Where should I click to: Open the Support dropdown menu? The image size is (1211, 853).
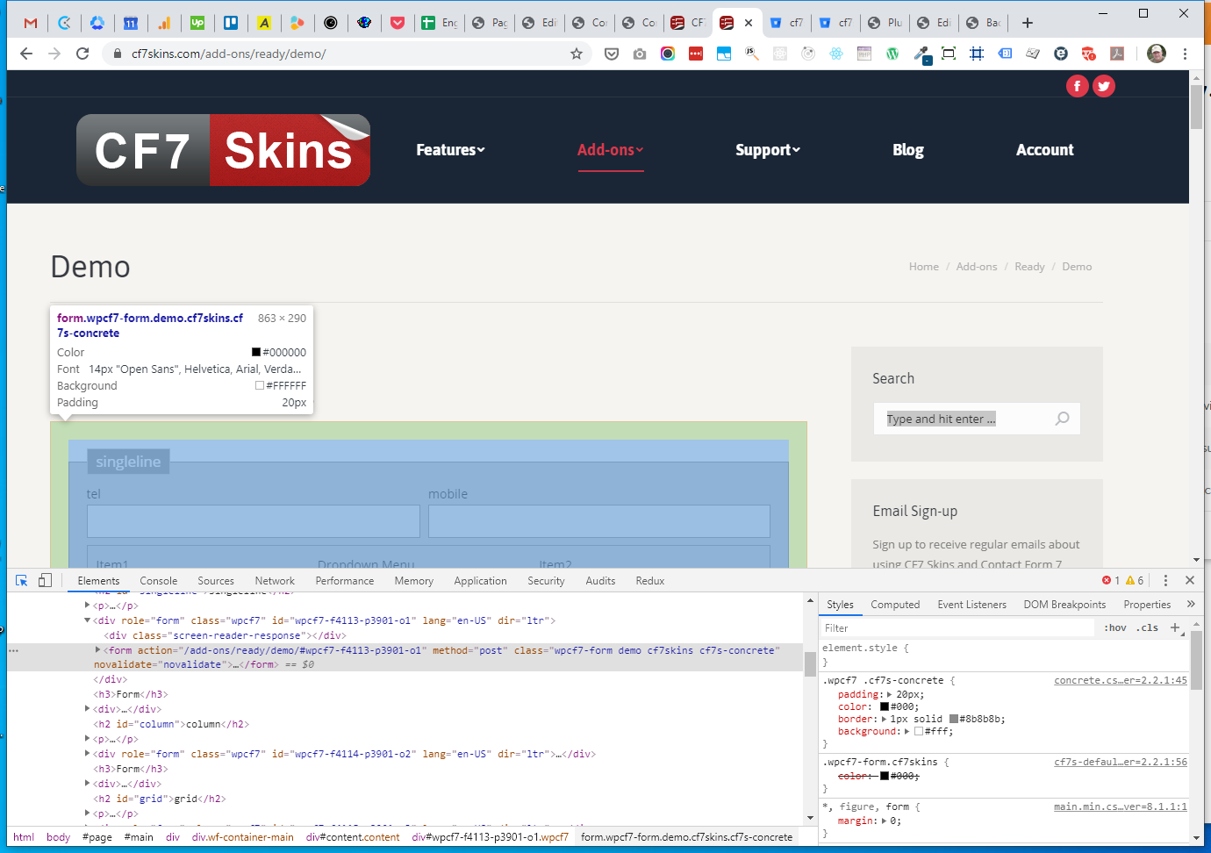[768, 150]
